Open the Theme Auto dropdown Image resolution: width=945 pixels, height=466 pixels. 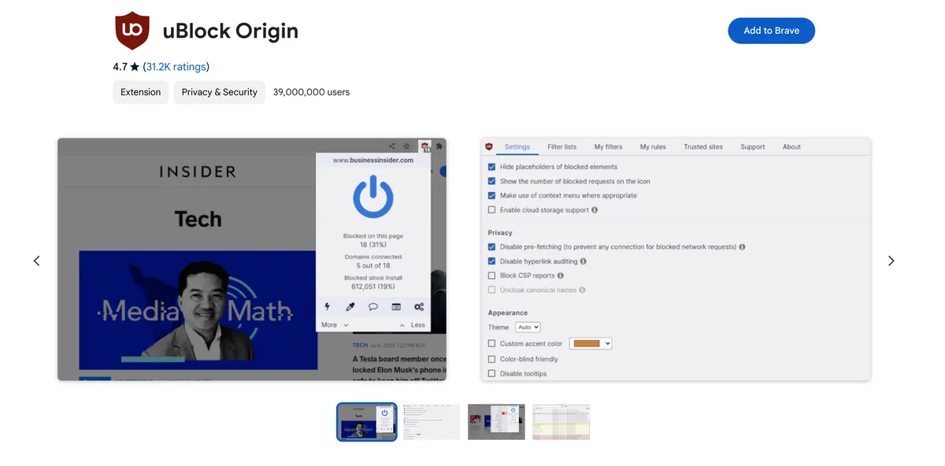point(528,327)
